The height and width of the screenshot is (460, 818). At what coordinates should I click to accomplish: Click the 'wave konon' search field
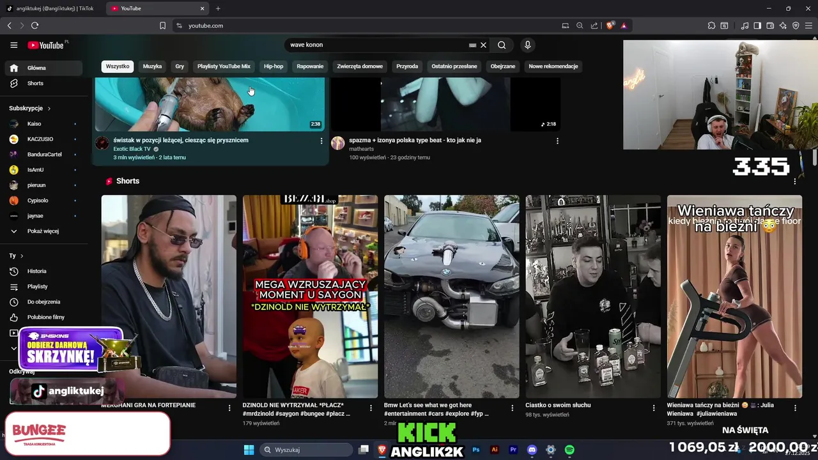(377, 45)
